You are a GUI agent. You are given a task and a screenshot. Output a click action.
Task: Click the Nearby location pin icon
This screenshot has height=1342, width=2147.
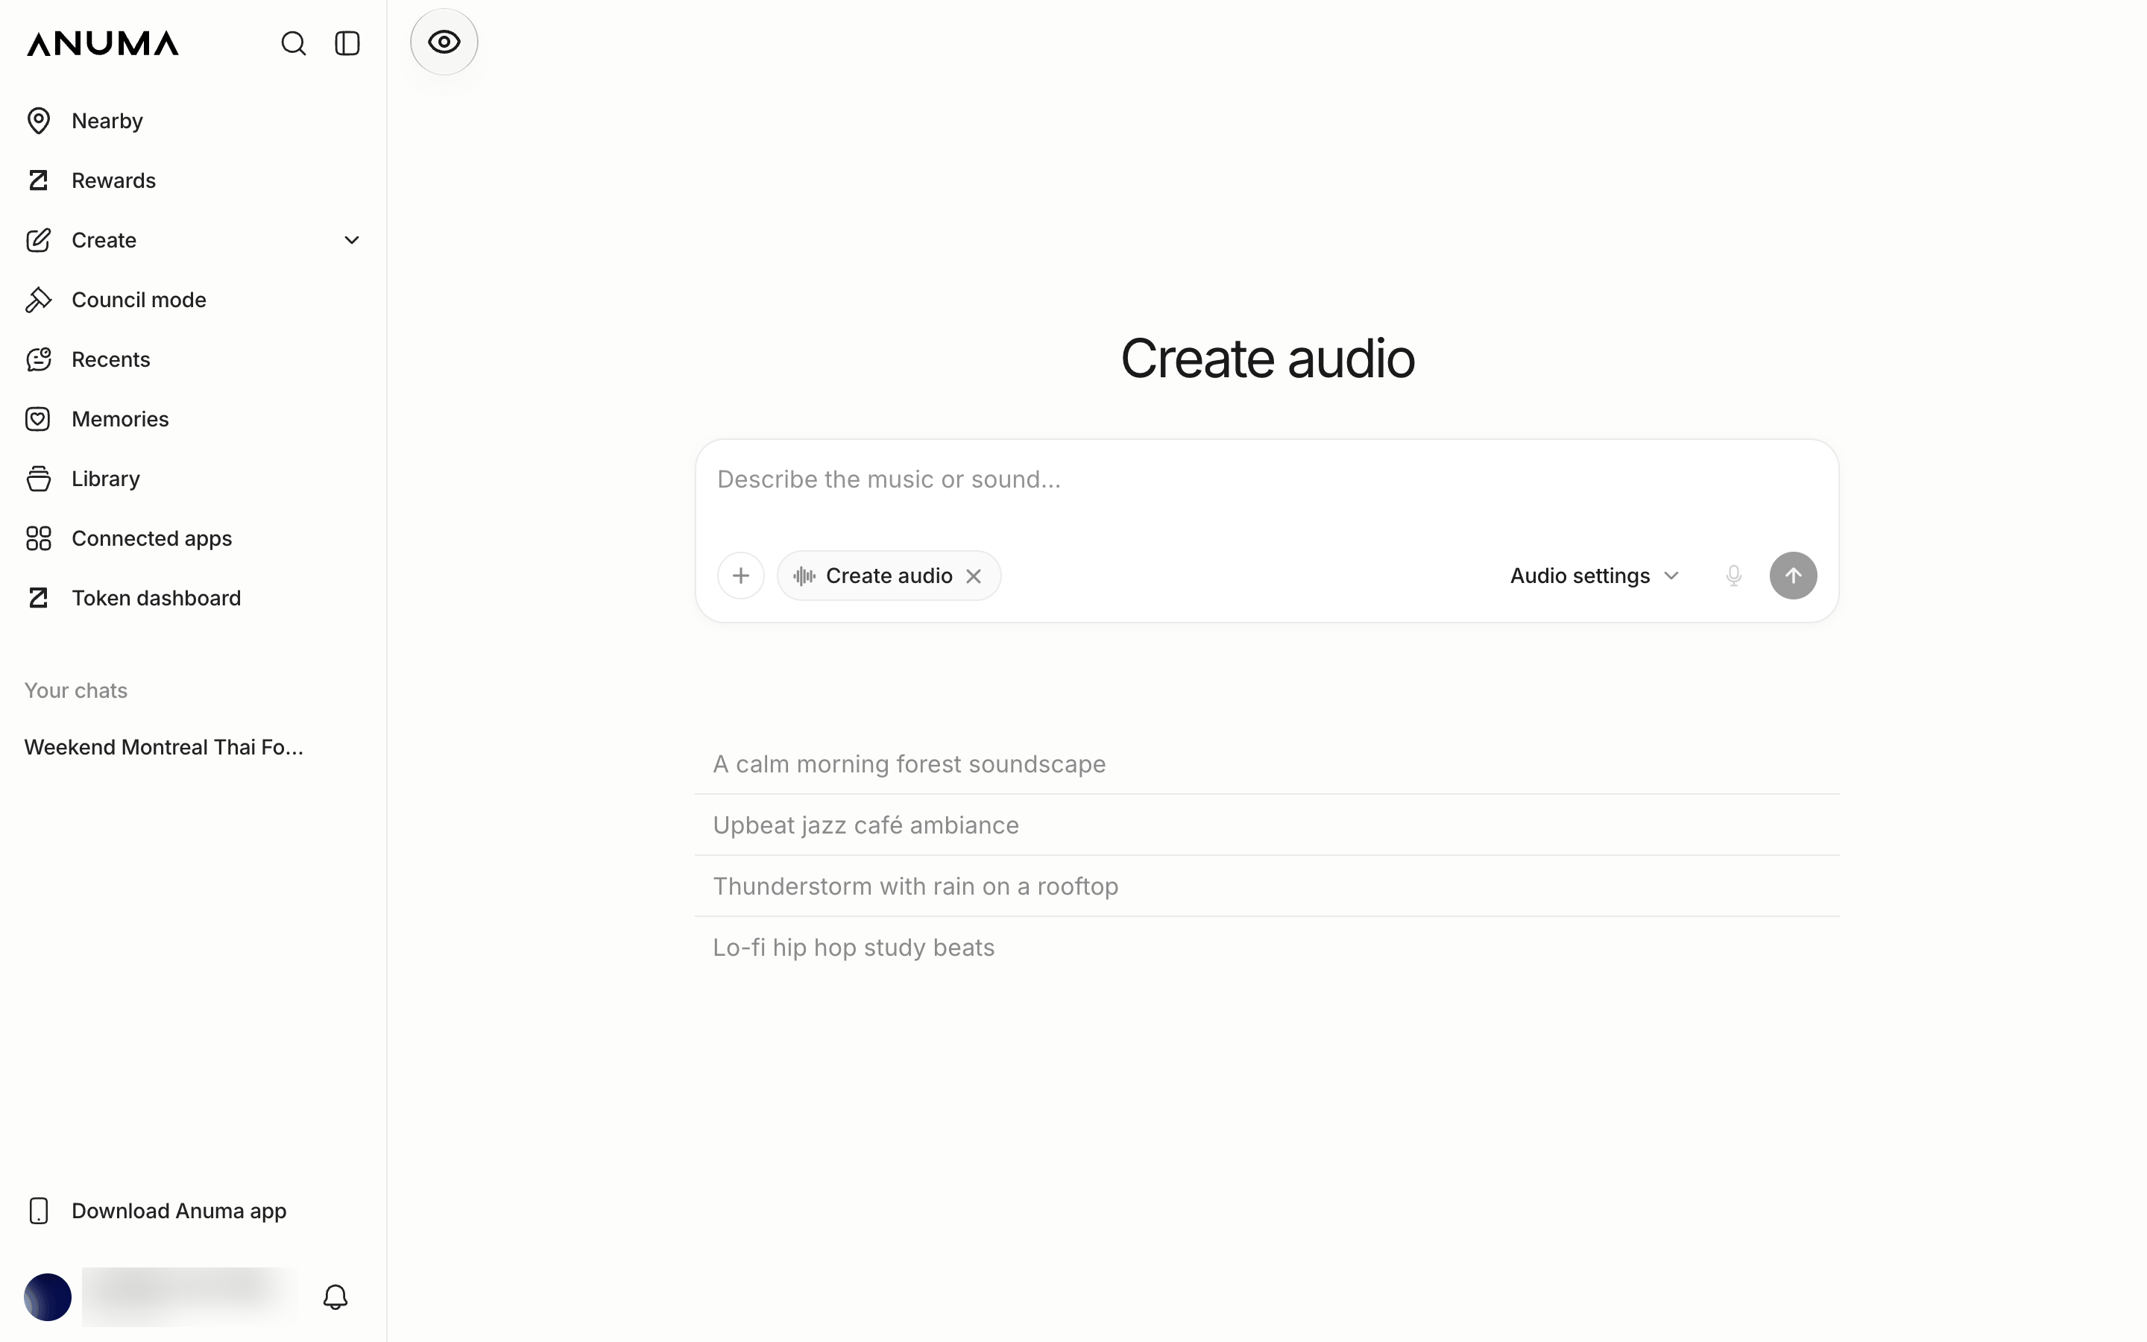coord(38,121)
